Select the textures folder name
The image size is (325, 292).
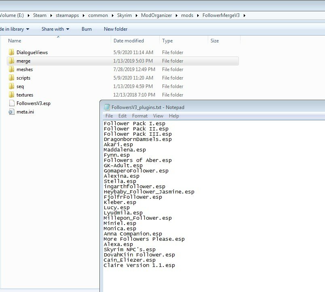pos(25,95)
